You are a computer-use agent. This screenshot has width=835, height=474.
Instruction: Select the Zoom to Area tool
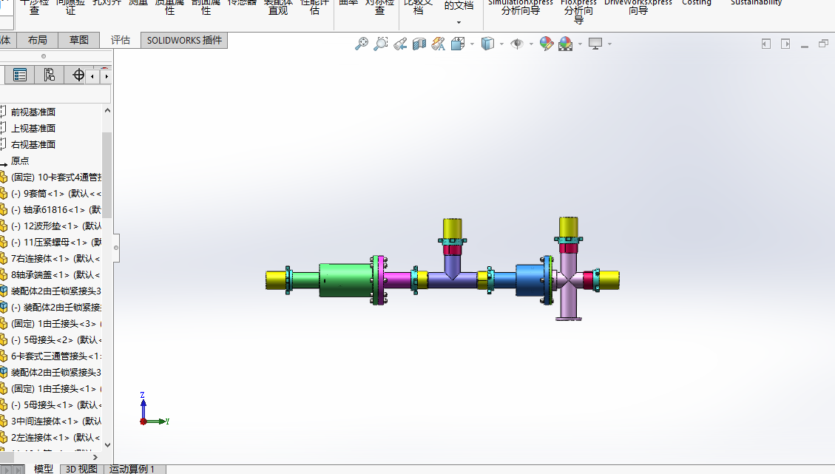coord(381,44)
